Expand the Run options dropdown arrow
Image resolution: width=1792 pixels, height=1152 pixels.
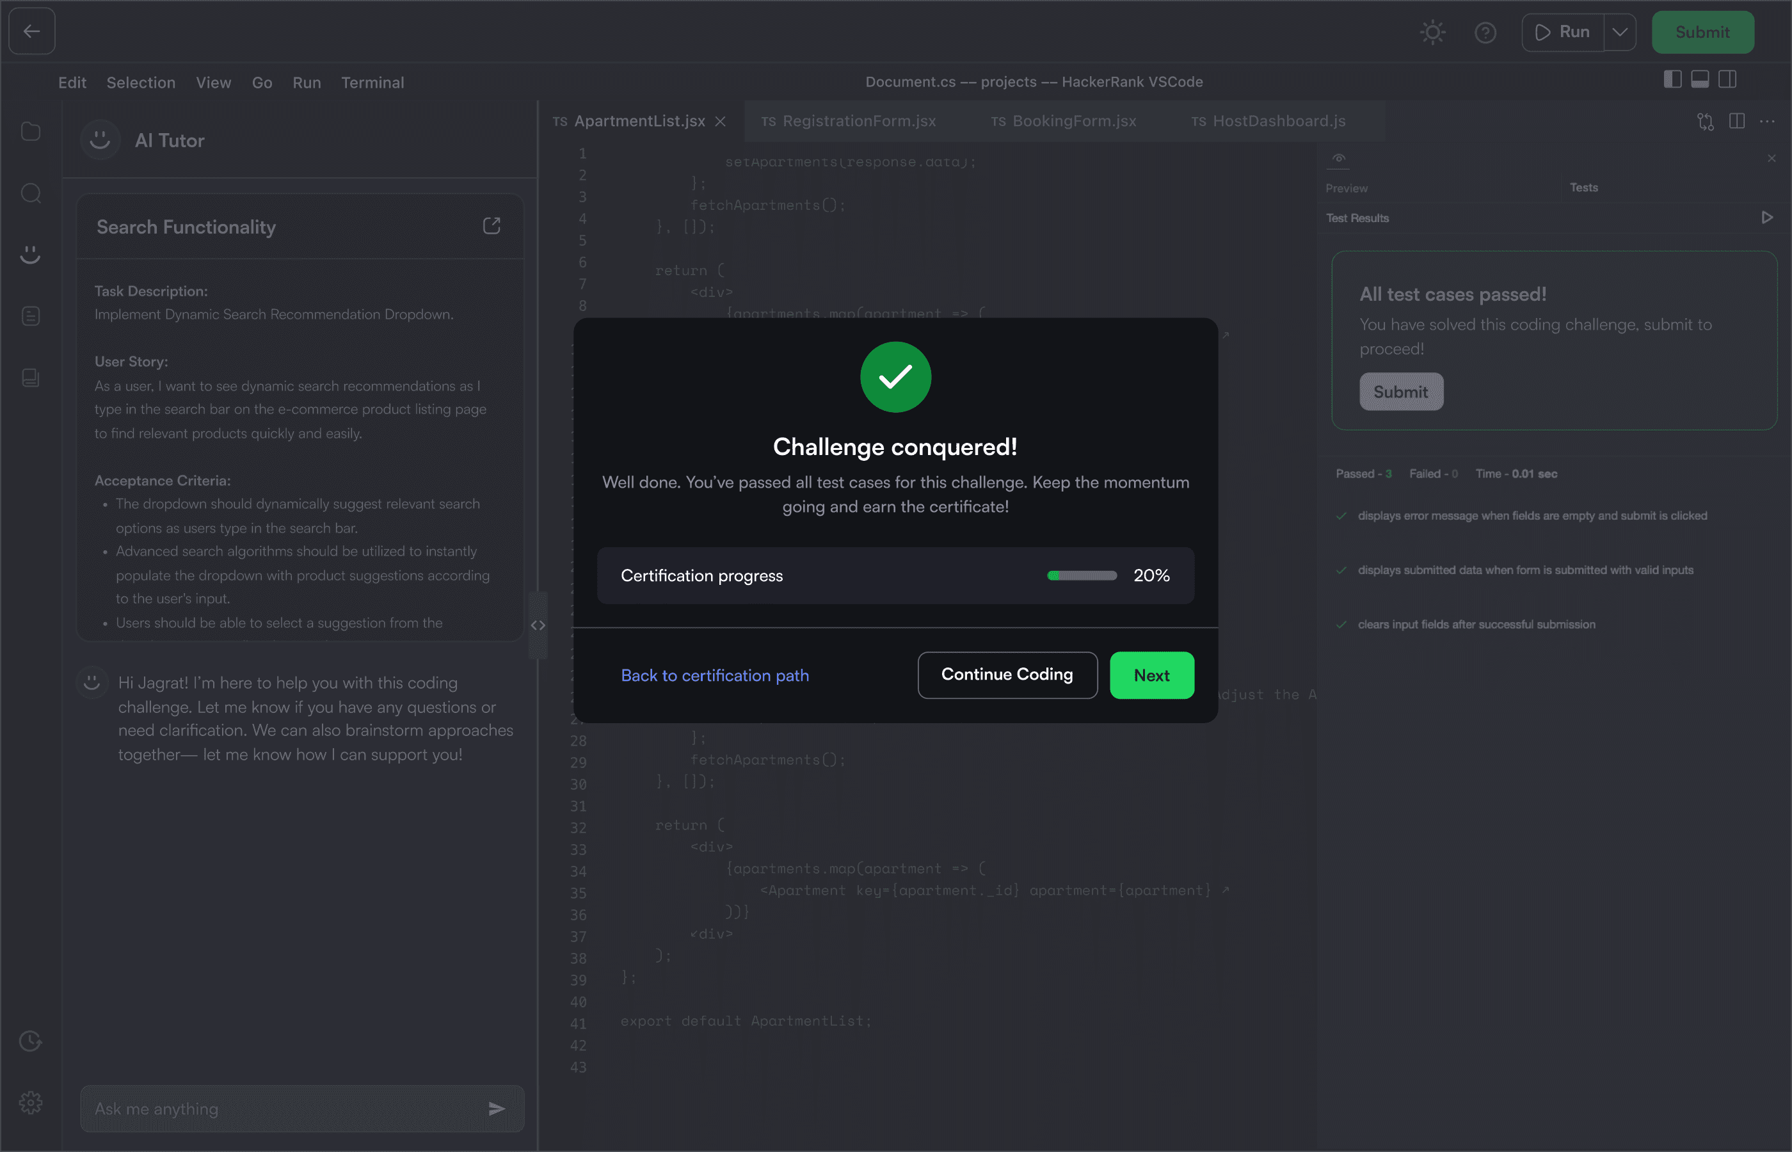1619,32
